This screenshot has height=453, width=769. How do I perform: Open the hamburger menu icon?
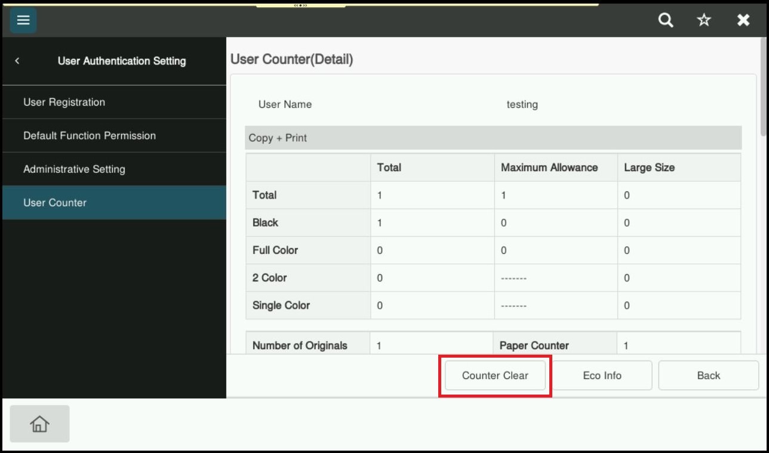[23, 20]
